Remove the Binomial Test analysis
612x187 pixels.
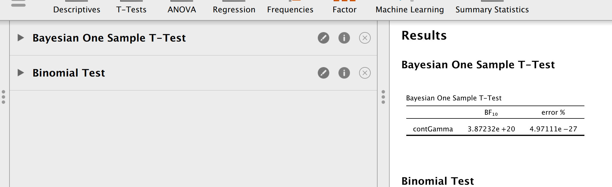pyautogui.click(x=364, y=73)
